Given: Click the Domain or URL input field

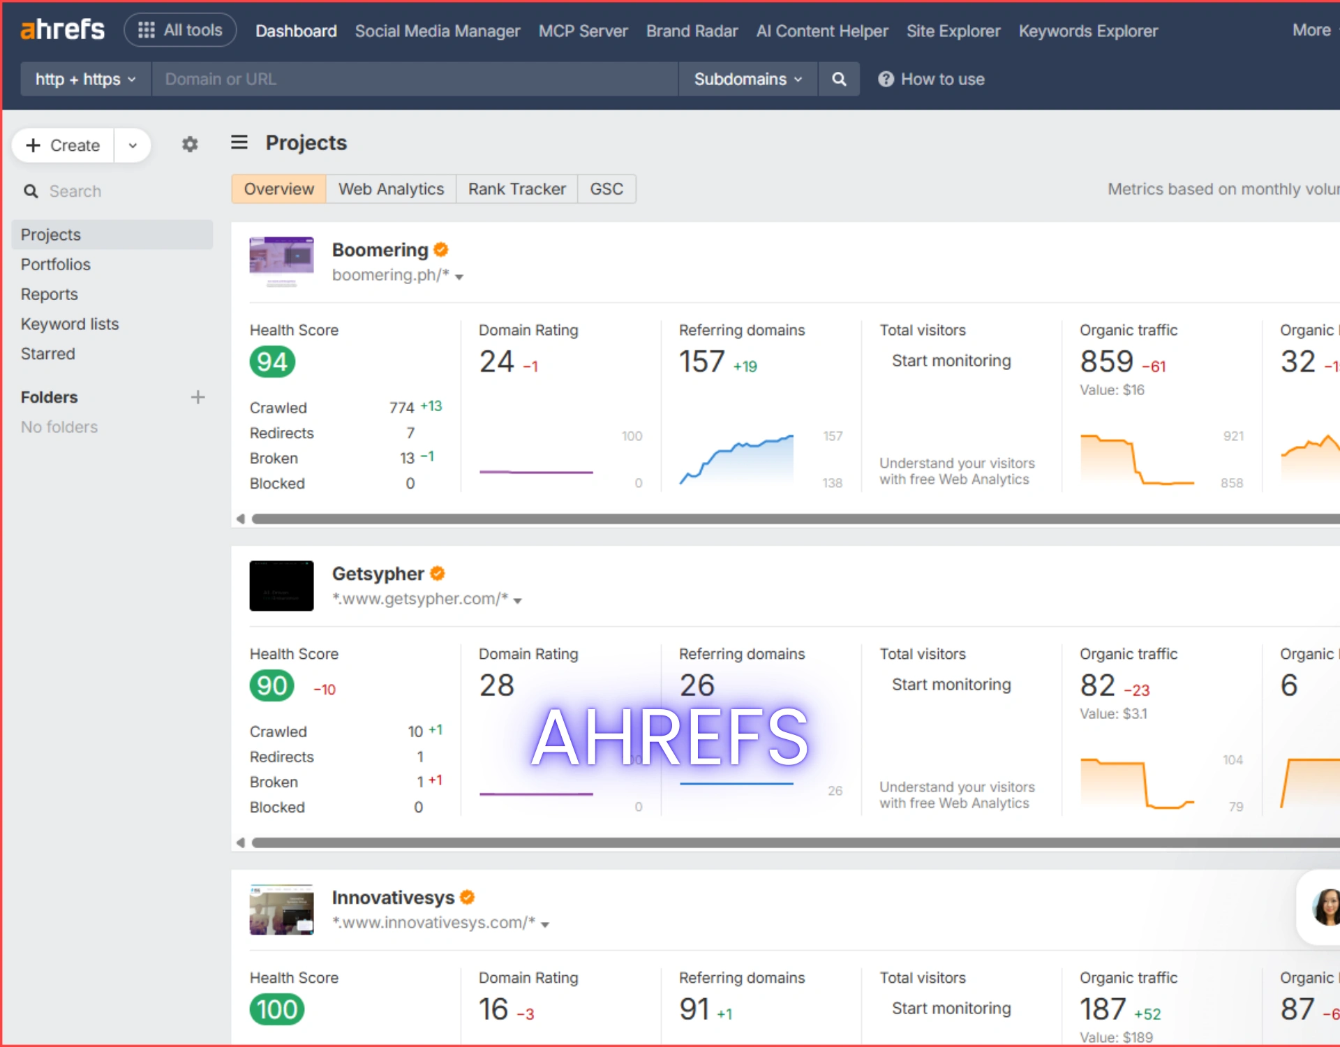Looking at the screenshot, I should point(415,79).
